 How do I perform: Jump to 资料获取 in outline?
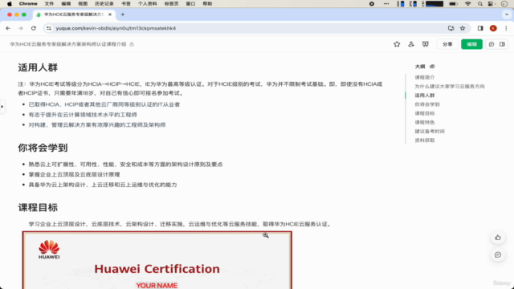[x=425, y=140]
